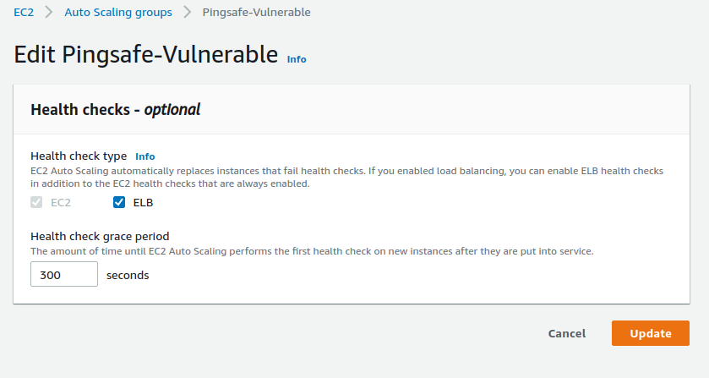This screenshot has width=709, height=378.
Task: Click the Health checks - optional panel header
Action: [x=115, y=109]
